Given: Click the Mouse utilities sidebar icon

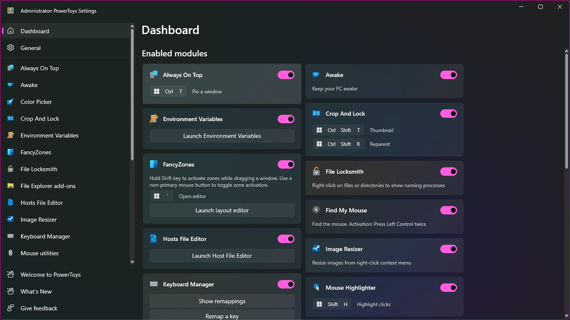Looking at the screenshot, I should pos(11,253).
